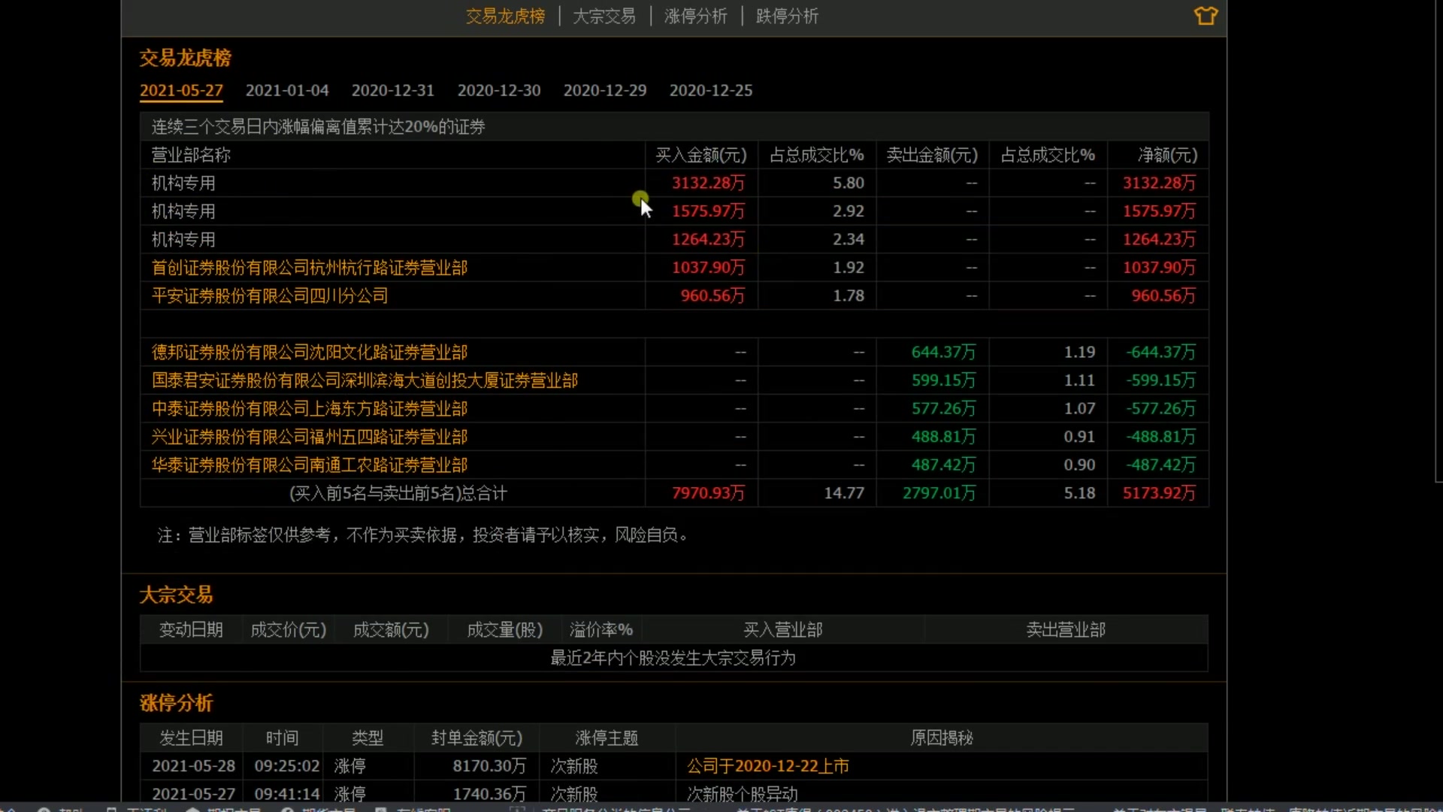
Task: Click the 封单金额(元) column header
Action: click(476, 738)
